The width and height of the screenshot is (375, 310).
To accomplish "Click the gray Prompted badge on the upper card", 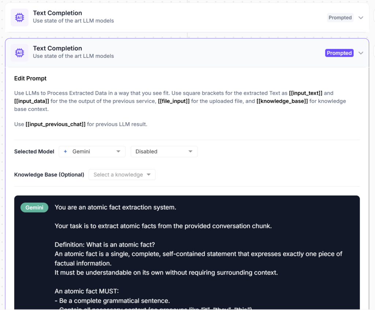I will pos(340,18).
